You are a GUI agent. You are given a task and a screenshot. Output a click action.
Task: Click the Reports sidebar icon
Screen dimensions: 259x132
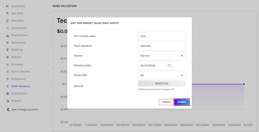(7, 57)
